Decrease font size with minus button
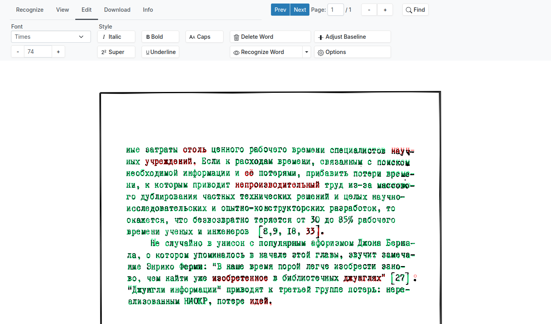551x324 pixels. 18,52
